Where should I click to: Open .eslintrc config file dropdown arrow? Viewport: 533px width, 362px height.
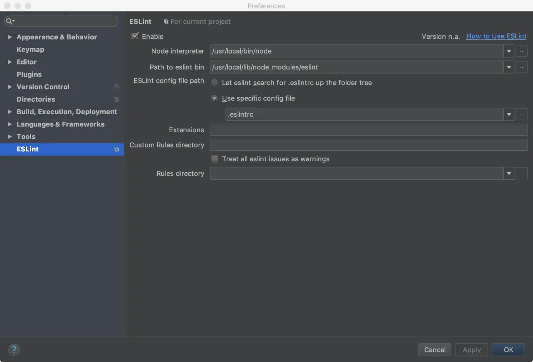tap(509, 114)
